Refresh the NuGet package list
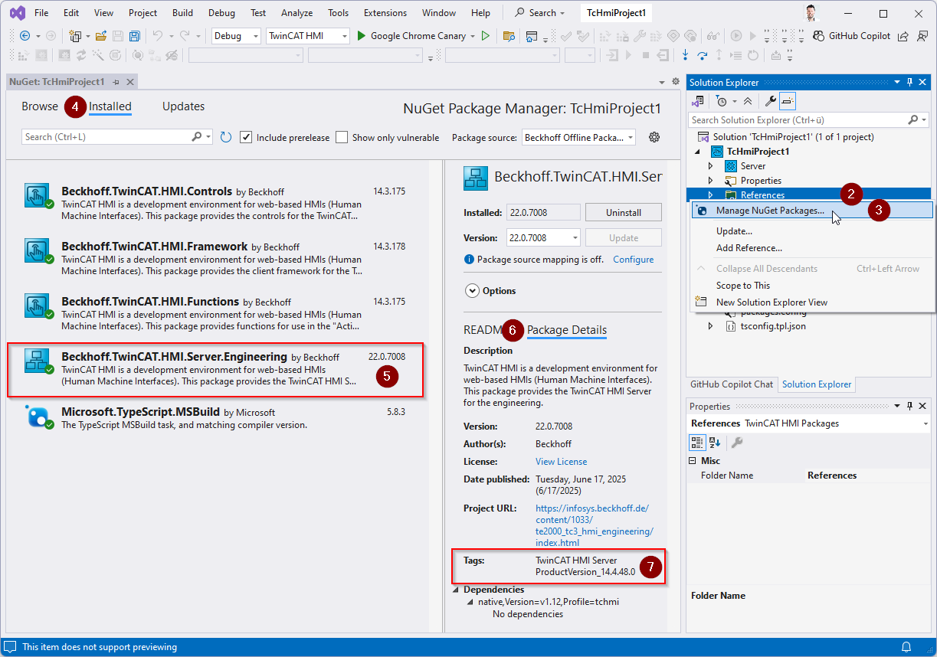 tap(226, 137)
